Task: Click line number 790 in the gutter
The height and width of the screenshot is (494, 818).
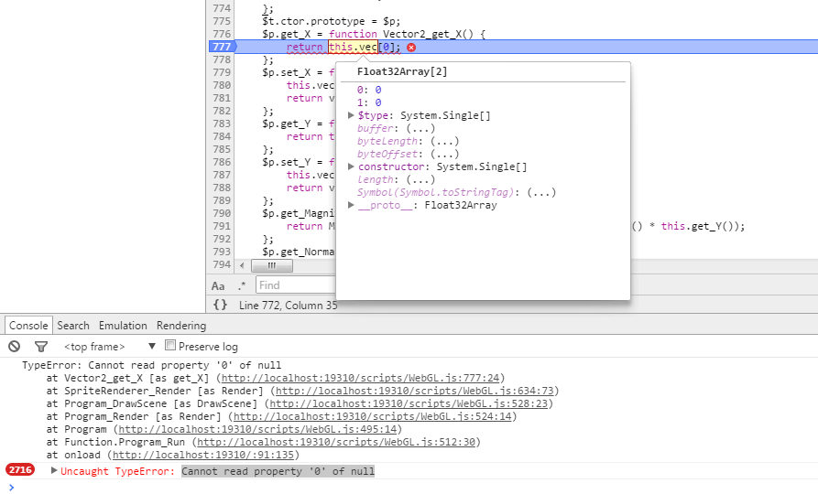Action: point(222,213)
